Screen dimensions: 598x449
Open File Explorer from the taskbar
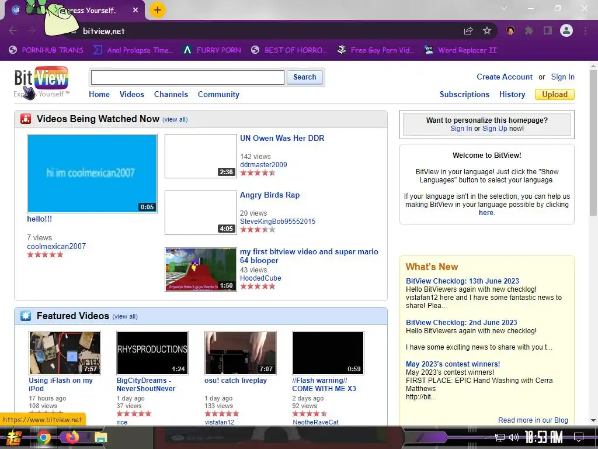[100, 437]
